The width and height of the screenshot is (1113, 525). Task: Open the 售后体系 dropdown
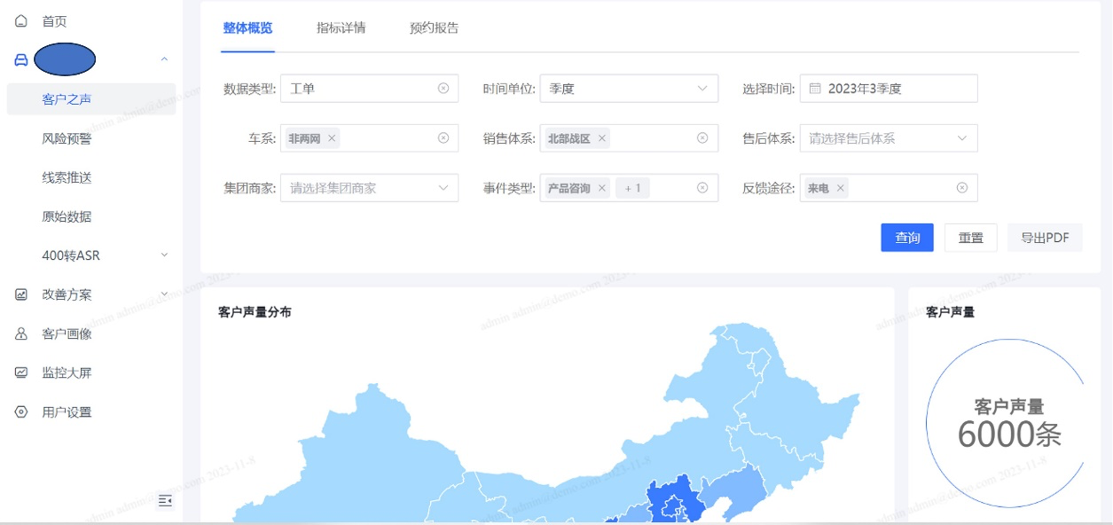(x=962, y=138)
